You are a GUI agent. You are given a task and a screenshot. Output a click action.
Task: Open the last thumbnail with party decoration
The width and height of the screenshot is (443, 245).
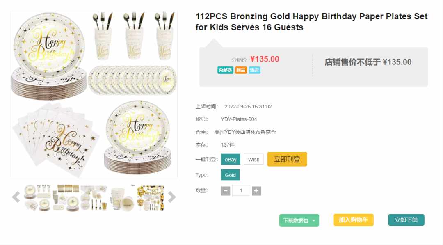tap(151, 198)
